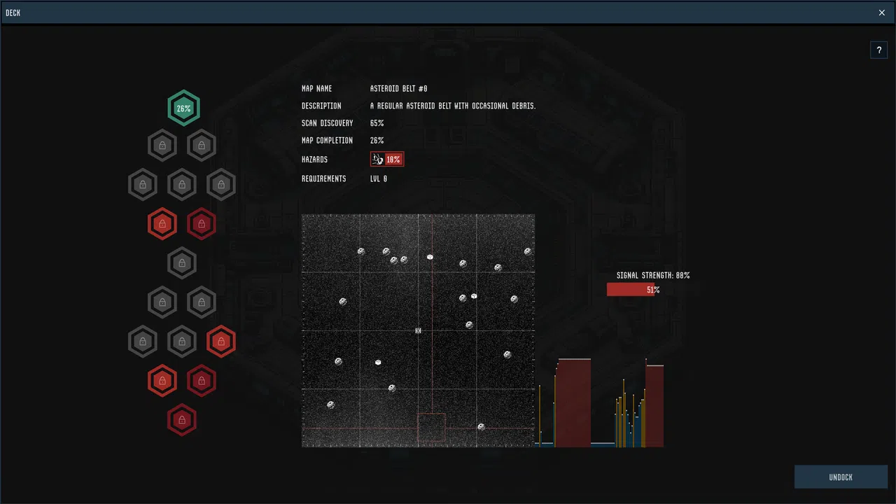Click the red signal strength bar

point(631,289)
